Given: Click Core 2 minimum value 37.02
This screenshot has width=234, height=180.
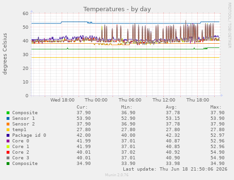Looking at the screenshot, I should click(128, 152).
